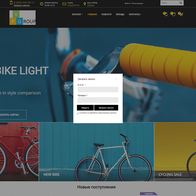Click the email envelope icon
The width and height of the screenshot is (196, 196).
(64, 4)
